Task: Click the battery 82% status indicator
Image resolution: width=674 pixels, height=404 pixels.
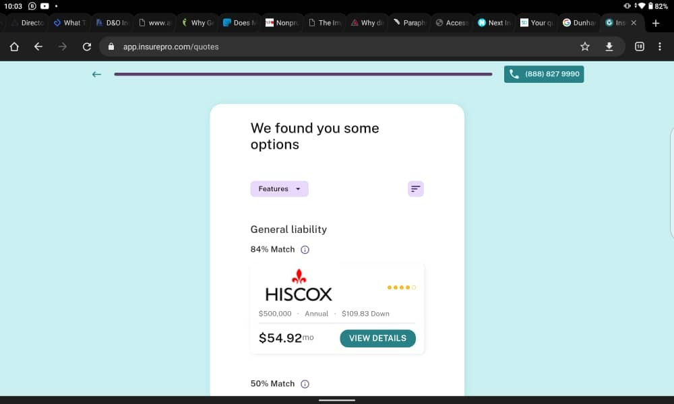Action: [658, 6]
